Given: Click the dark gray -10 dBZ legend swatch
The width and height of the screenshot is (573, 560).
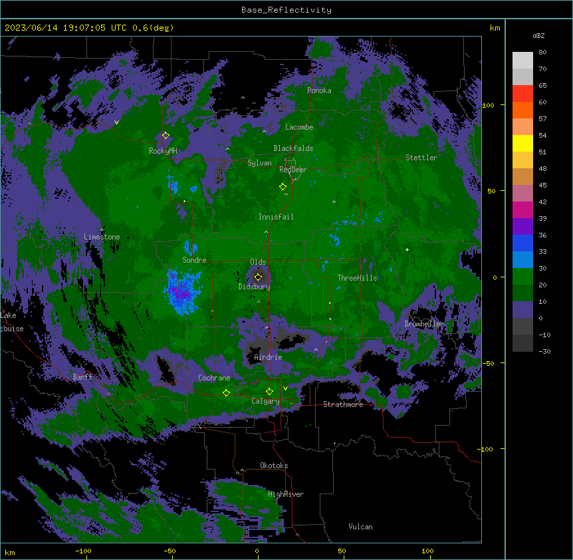Looking at the screenshot, I should 522,343.
